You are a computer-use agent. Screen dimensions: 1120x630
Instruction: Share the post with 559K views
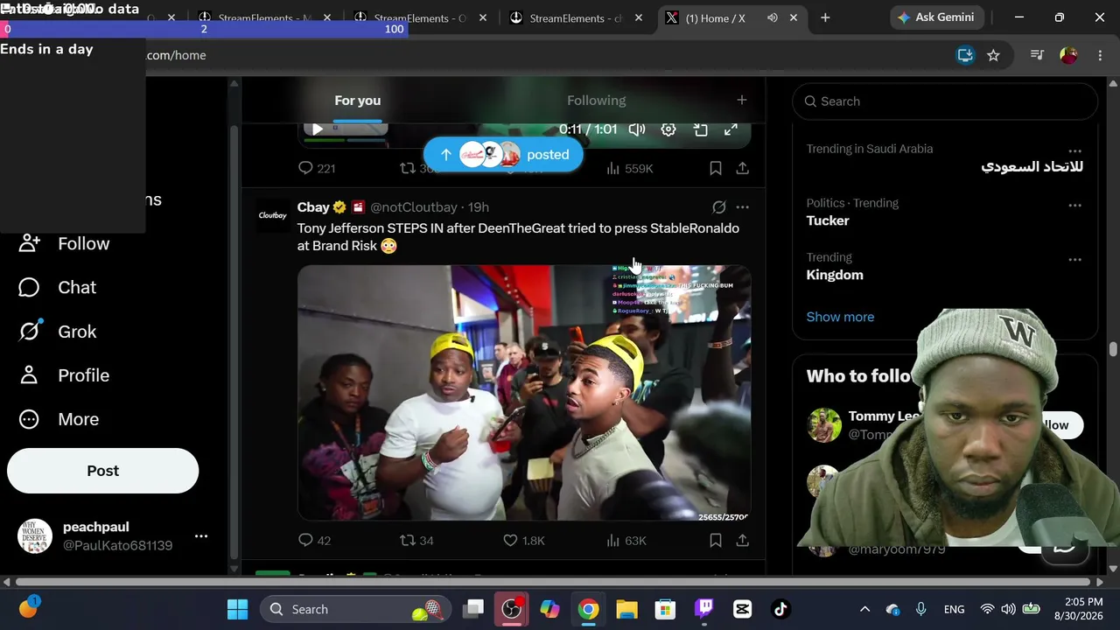tap(742, 168)
